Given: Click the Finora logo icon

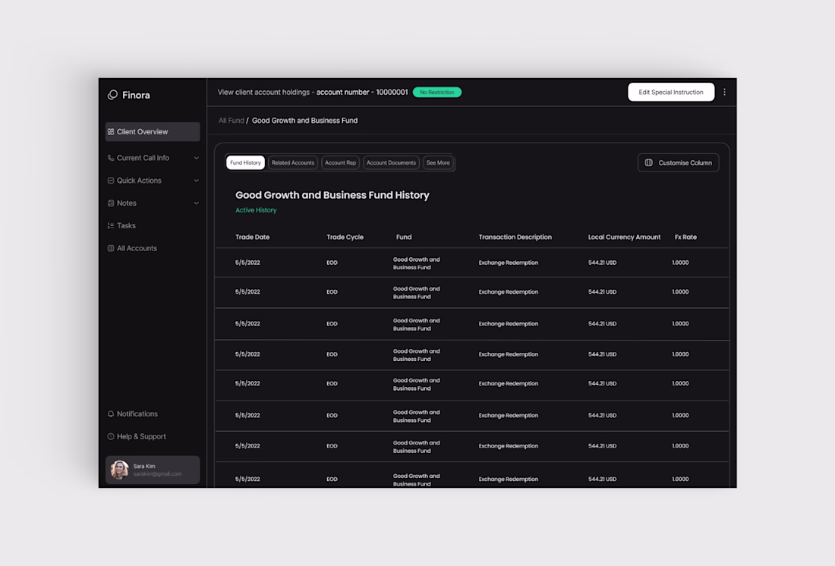Looking at the screenshot, I should (112, 95).
